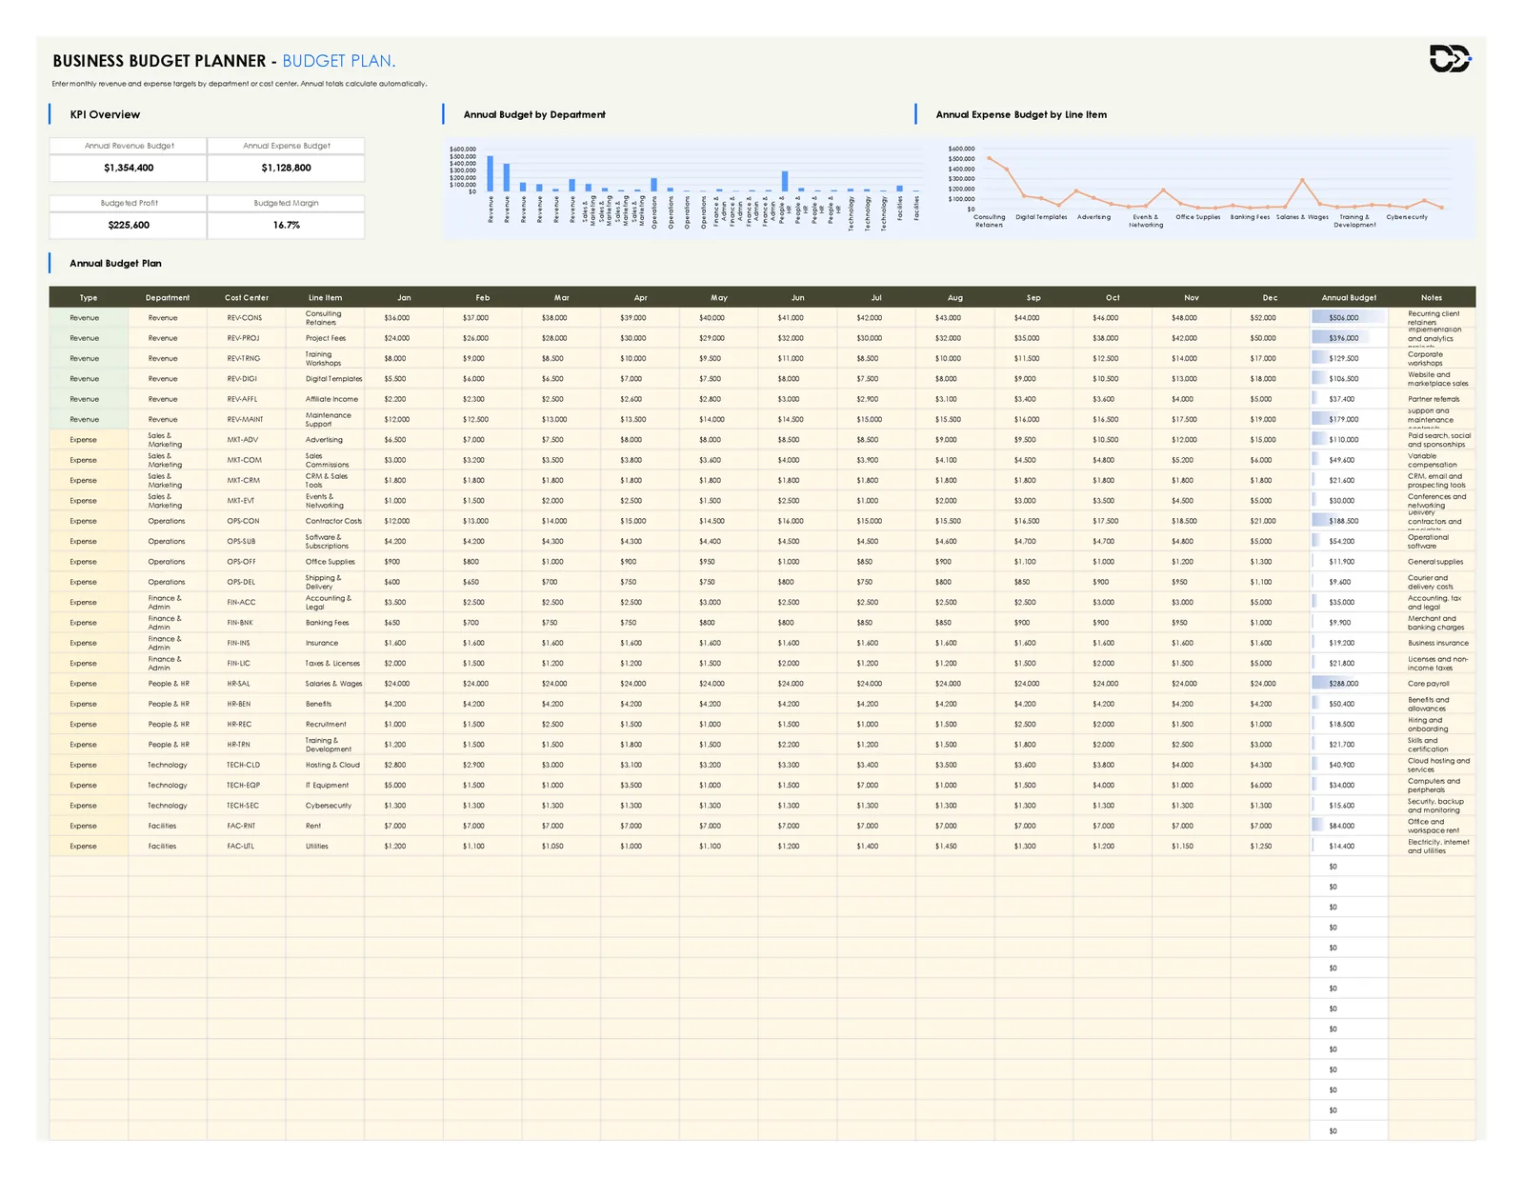Click the Line Item column header
The image size is (1524, 1178).
pos(325,297)
